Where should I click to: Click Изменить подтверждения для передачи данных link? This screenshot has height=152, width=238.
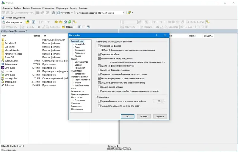click(137, 62)
